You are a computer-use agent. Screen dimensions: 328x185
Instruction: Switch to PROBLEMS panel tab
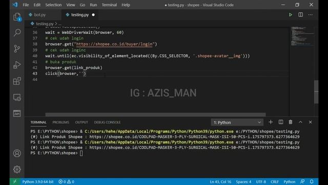tap(60, 122)
